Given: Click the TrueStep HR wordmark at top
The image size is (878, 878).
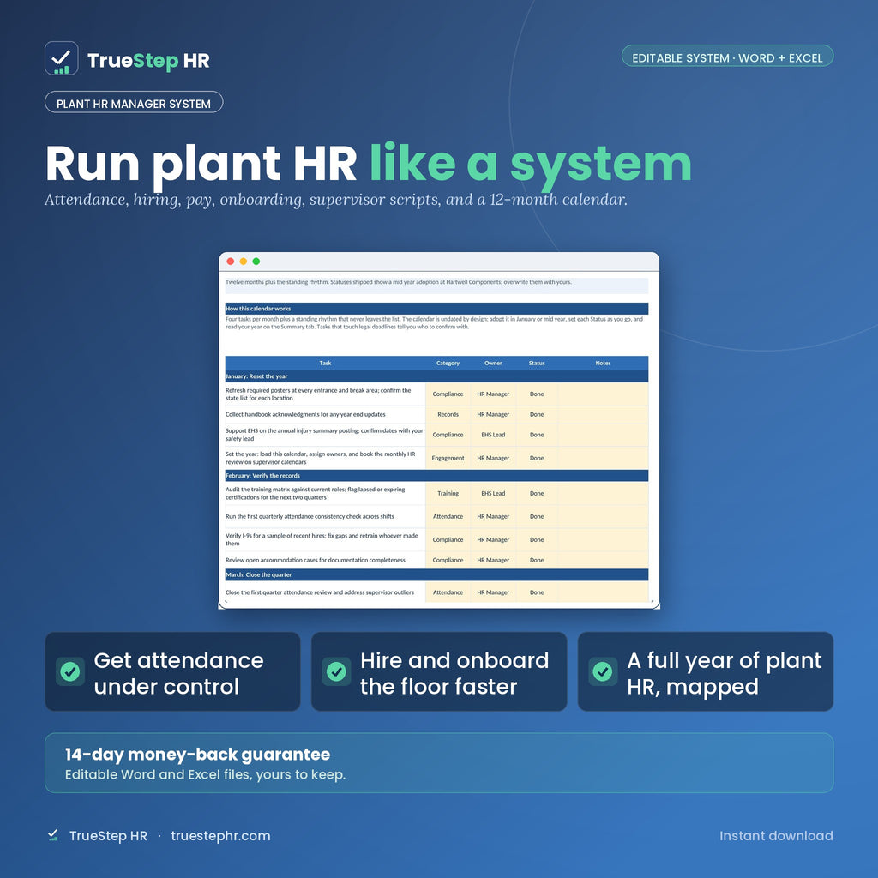Looking at the screenshot, I should [148, 61].
